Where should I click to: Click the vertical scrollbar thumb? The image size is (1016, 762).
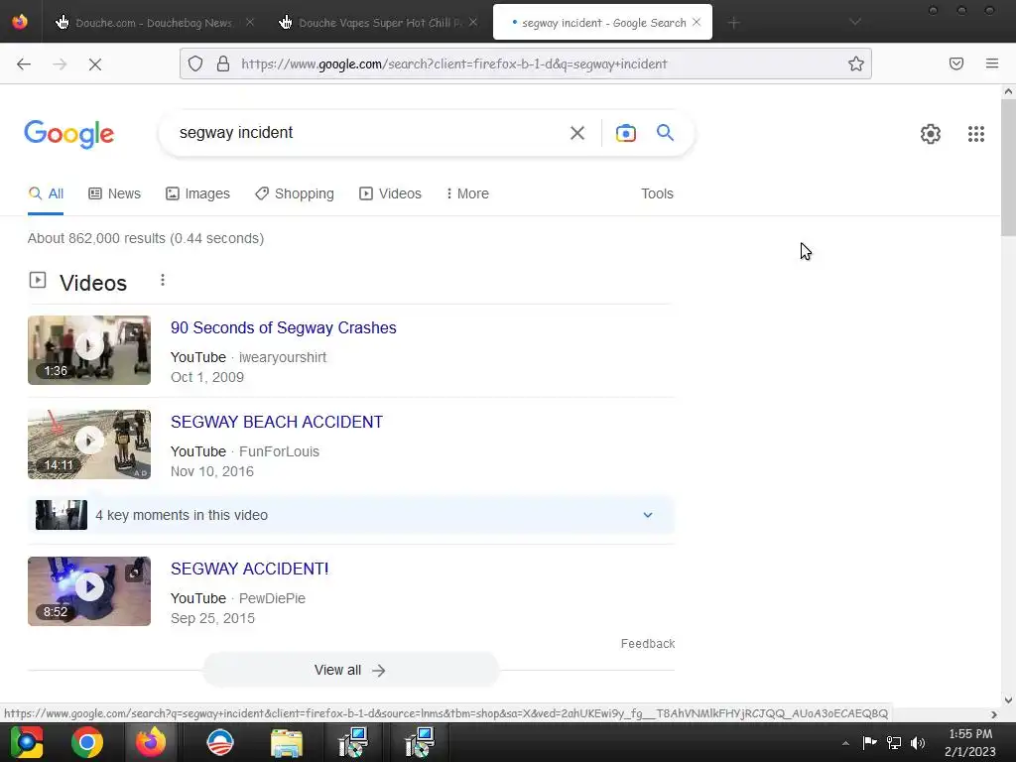coord(1008,169)
